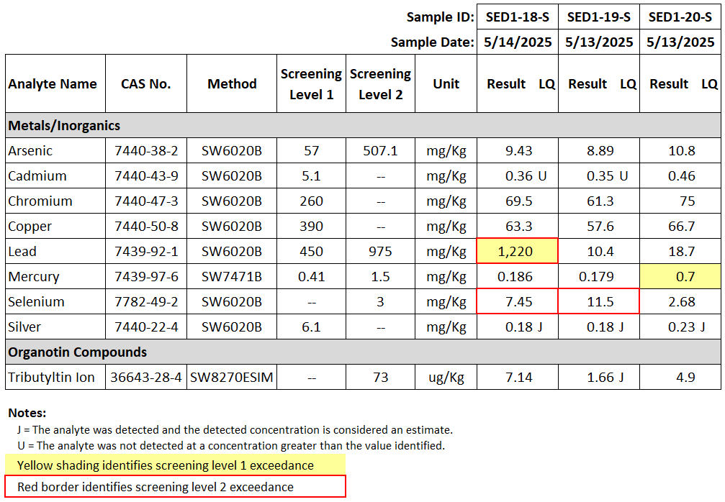Click the Screening Level 1 column header
This screenshot has height=502, width=725.
pos(311,83)
